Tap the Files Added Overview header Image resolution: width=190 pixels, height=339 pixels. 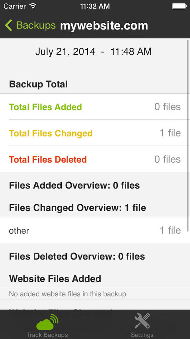(x=74, y=185)
